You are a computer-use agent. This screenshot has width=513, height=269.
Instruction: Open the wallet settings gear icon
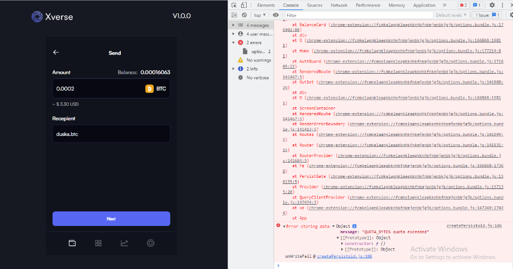(150, 243)
